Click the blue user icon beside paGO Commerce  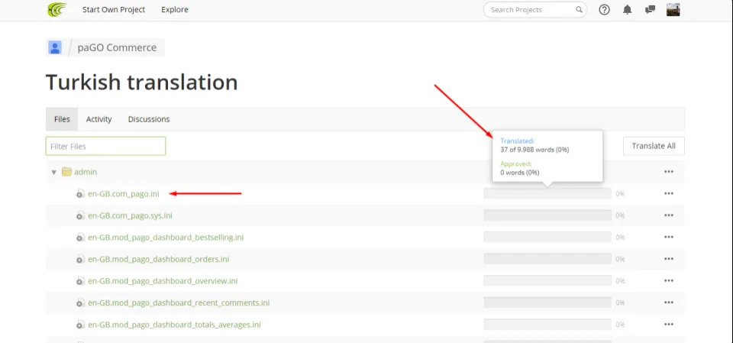point(55,47)
